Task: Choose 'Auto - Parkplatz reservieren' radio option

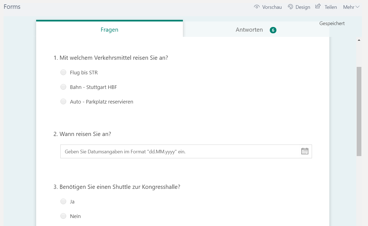Action: tap(63, 102)
